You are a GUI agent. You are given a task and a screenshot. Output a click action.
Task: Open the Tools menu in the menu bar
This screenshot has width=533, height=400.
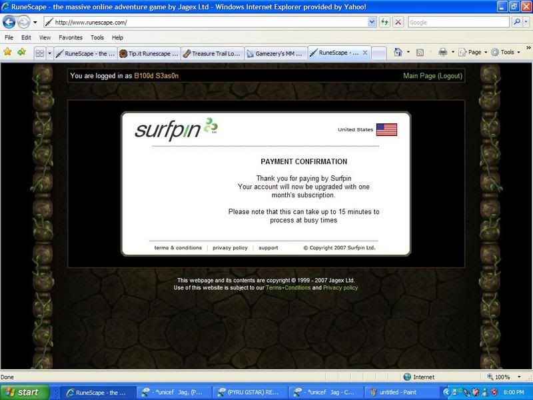point(97,37)
